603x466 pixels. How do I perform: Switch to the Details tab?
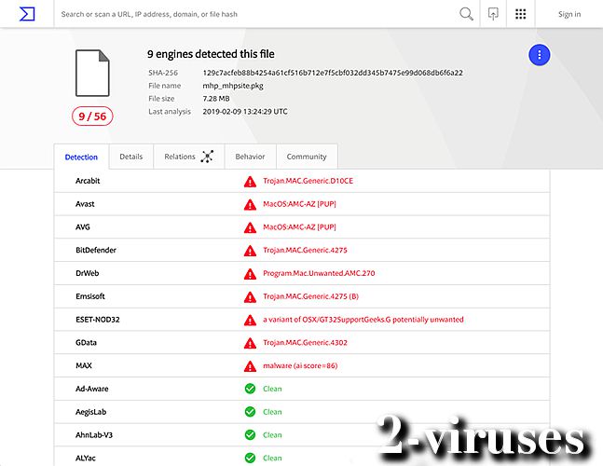tap(131, 157)
